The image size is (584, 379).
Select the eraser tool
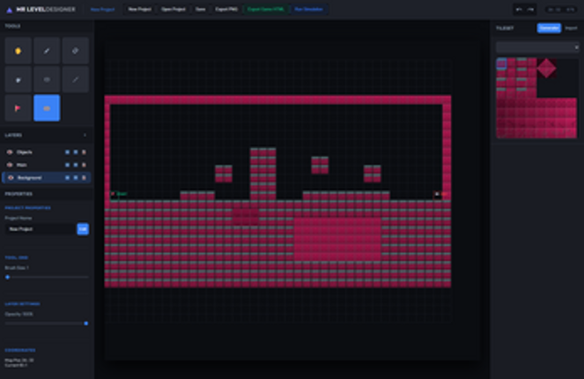point(75,51)
